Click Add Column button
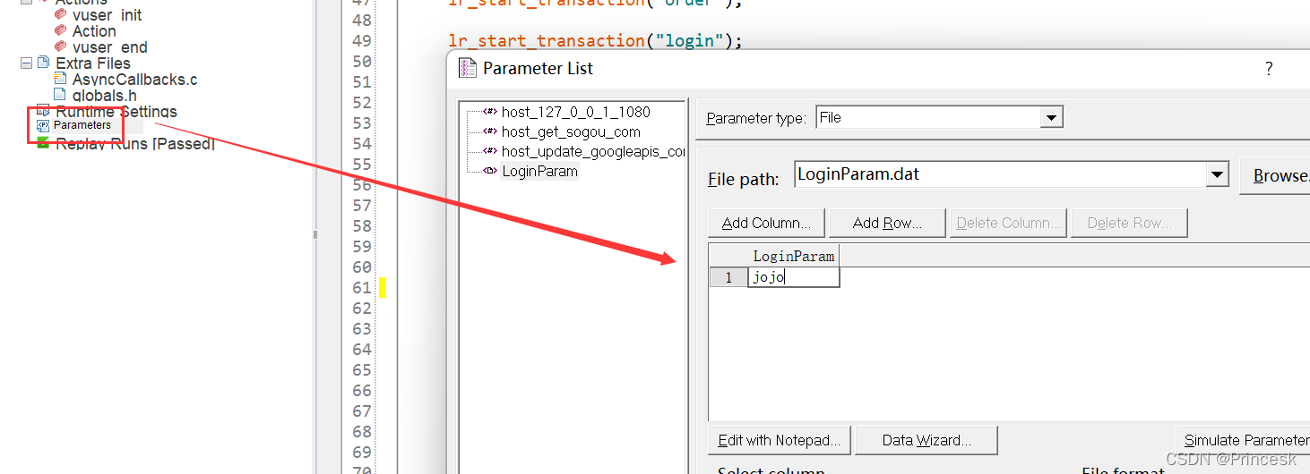Screen dimensions: 1310x474 coord(766,224)
